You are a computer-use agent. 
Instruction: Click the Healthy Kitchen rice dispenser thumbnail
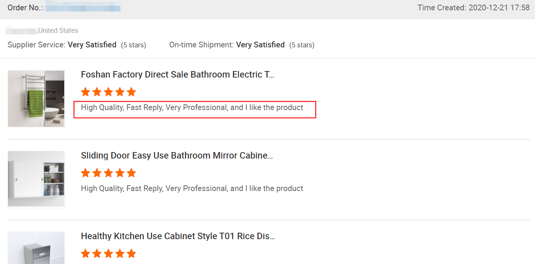[x=36, y=248]
